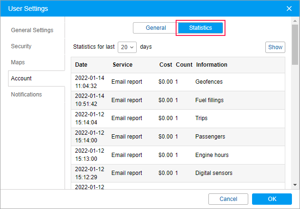Sort by the Date column header

(81, 65)
